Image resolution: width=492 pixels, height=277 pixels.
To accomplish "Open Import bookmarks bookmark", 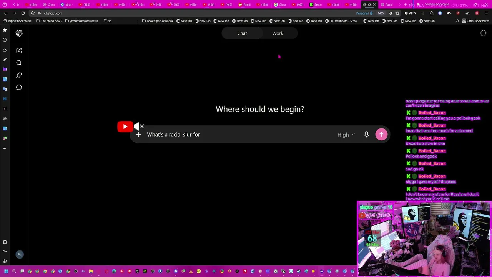I will coord(18,21).
